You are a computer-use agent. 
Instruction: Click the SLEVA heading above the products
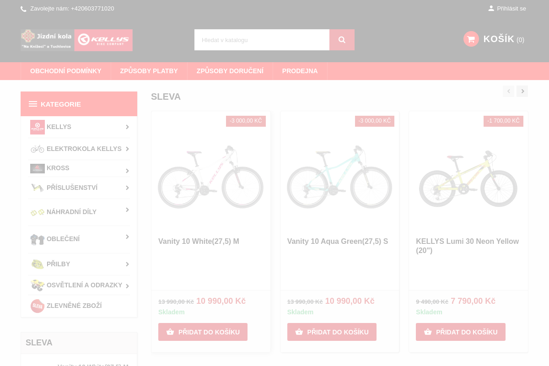point(166,97)
